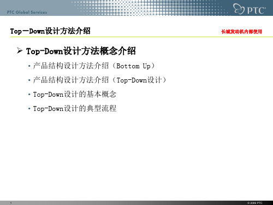273x205 pixels.
Task: Click the red 长城发动机内部使用 label
Action: click(x=241, y=32)
